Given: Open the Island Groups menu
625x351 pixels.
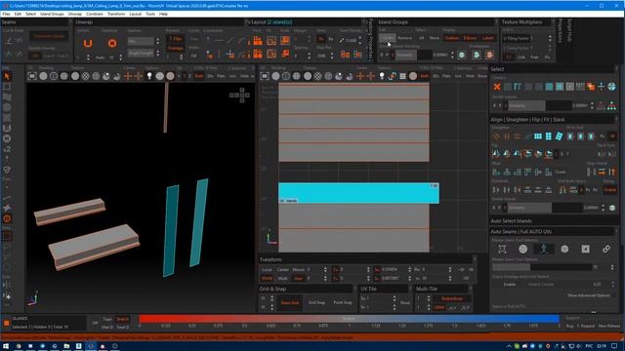Looking at the screenshot, I should point(52,14).
